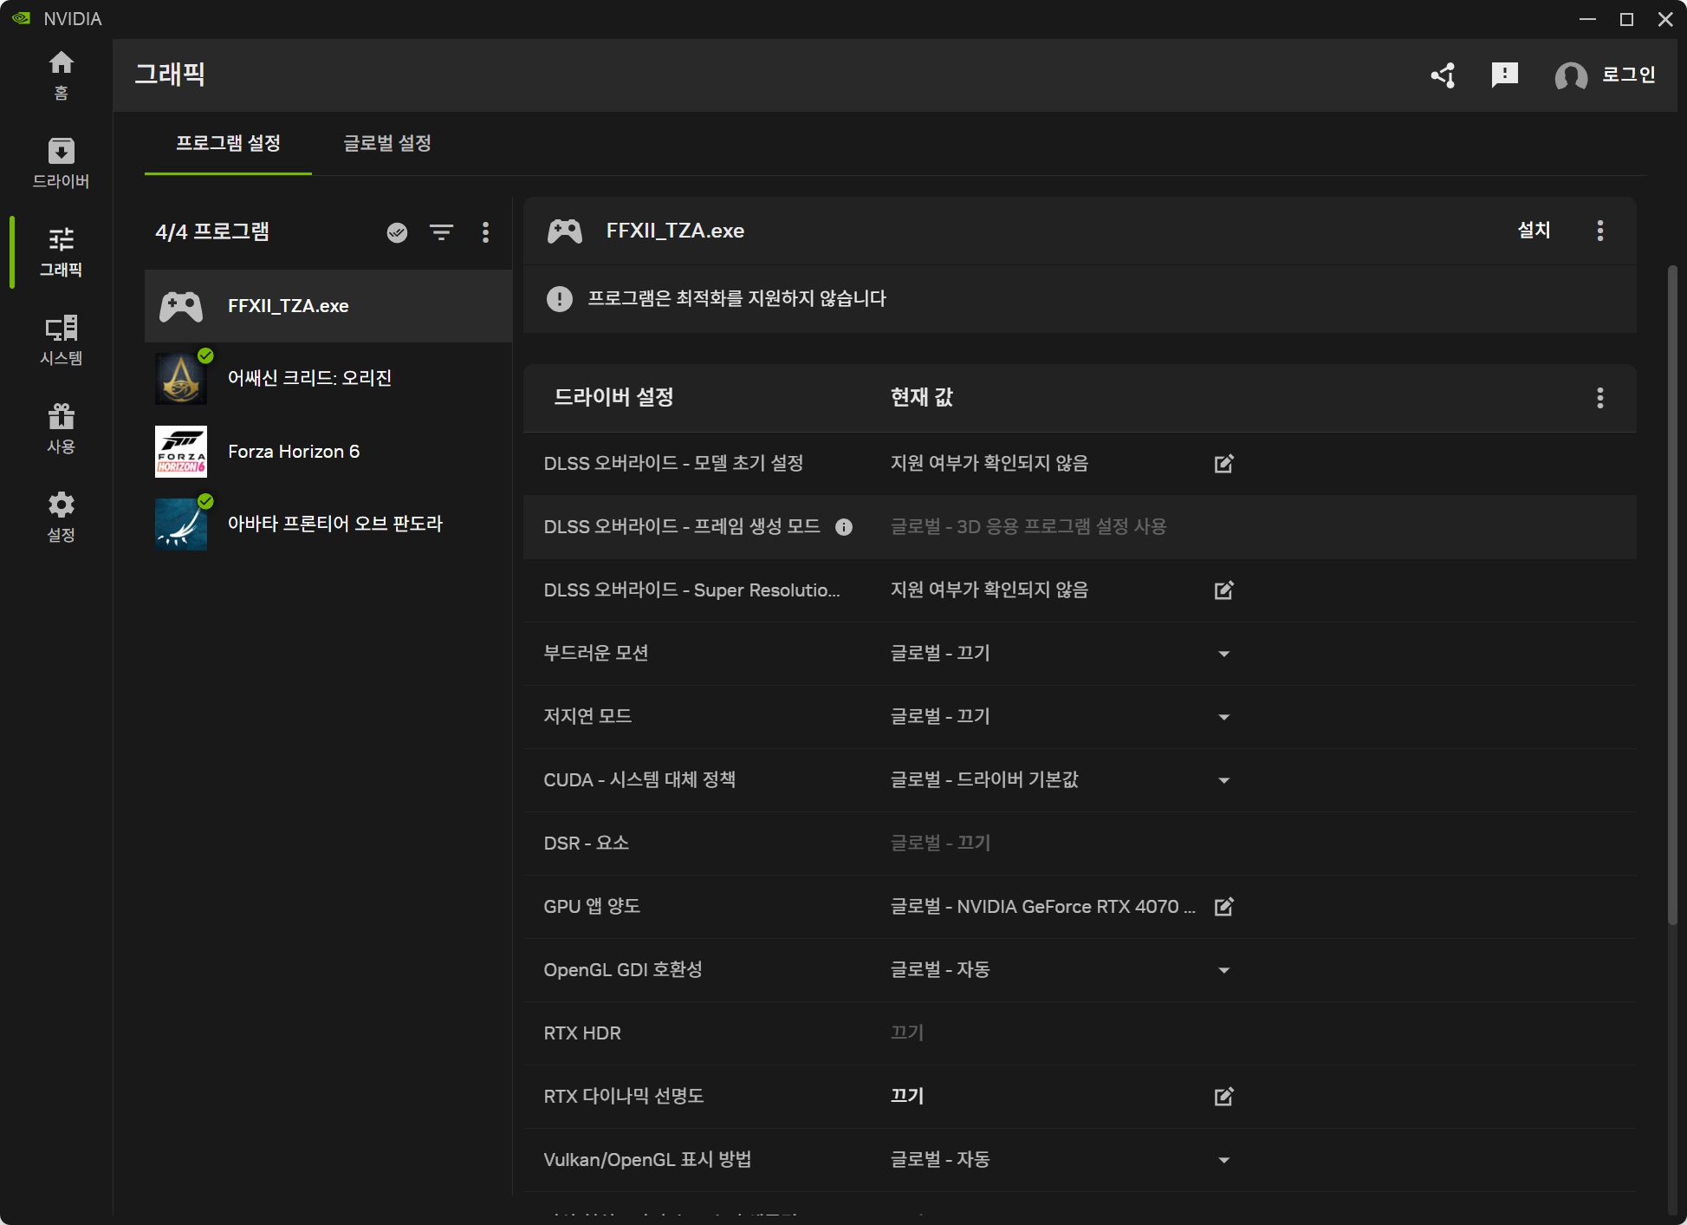
Task: Expand the 저지연 모드 dropdown
Action: coord(1223,717)
